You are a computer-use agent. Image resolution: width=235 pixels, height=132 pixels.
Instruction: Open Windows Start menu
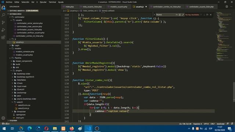[x=4, y=129]
